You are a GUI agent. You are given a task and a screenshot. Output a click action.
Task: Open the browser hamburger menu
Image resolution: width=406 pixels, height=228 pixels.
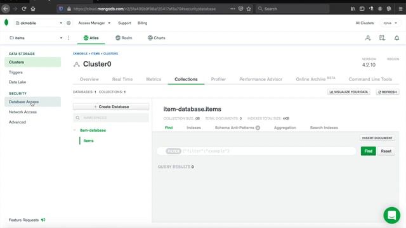pos(400,9)
